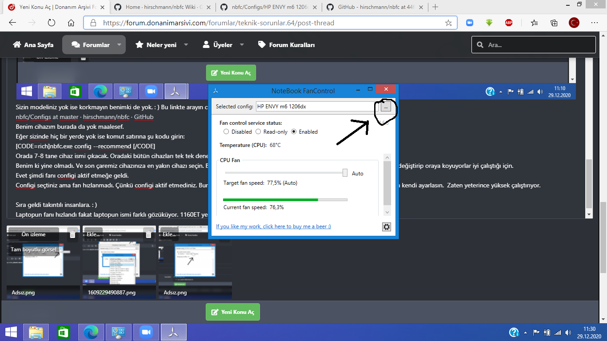Open the Zoom extension icon in browser toolbar
The height and width of the screenshot is (341, 607).
(x=470, y=23)
